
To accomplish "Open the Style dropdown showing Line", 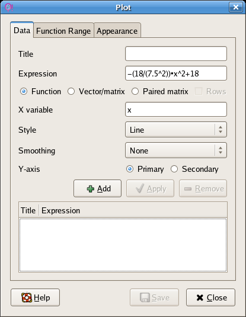I will [x=176, y=130].
